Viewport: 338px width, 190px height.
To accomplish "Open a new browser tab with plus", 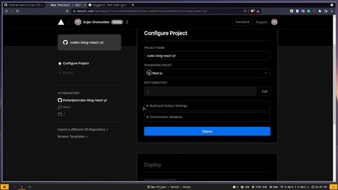I will [x=133, y=5].
